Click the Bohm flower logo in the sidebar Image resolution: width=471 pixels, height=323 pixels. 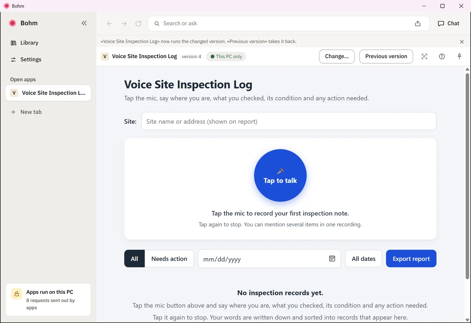click(x=13, y=23)
